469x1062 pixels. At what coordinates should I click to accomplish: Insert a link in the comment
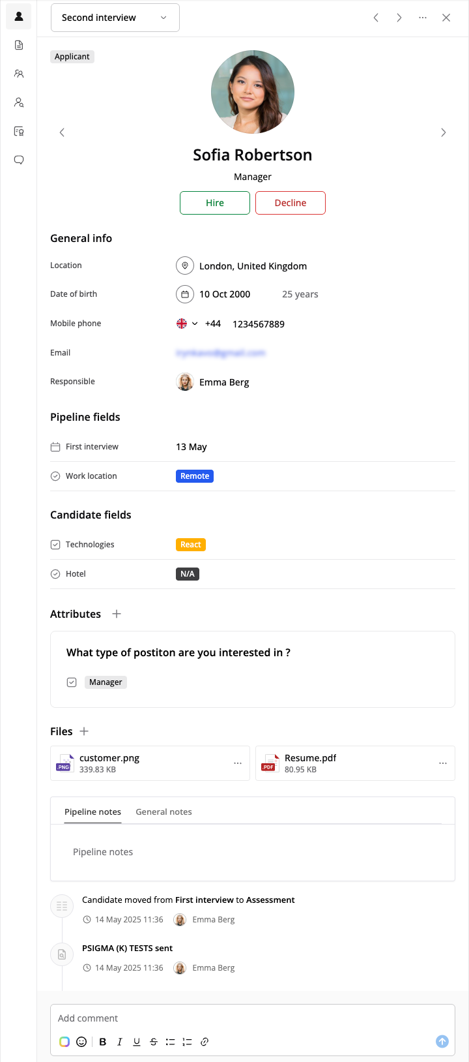pos(205,1042)
